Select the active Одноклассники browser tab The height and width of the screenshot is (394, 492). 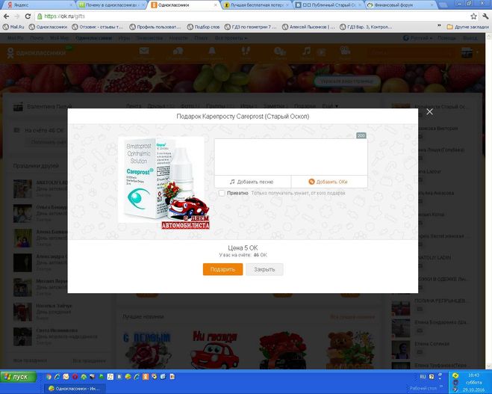tap(184, 5)
